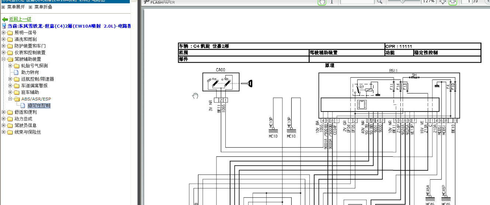Expand the 仪表和控制装置 tree node
This screenshot has height=205, width=490.
(4, 53)
